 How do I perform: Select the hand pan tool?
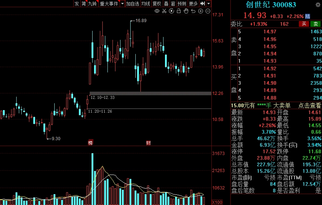(186, 11)
